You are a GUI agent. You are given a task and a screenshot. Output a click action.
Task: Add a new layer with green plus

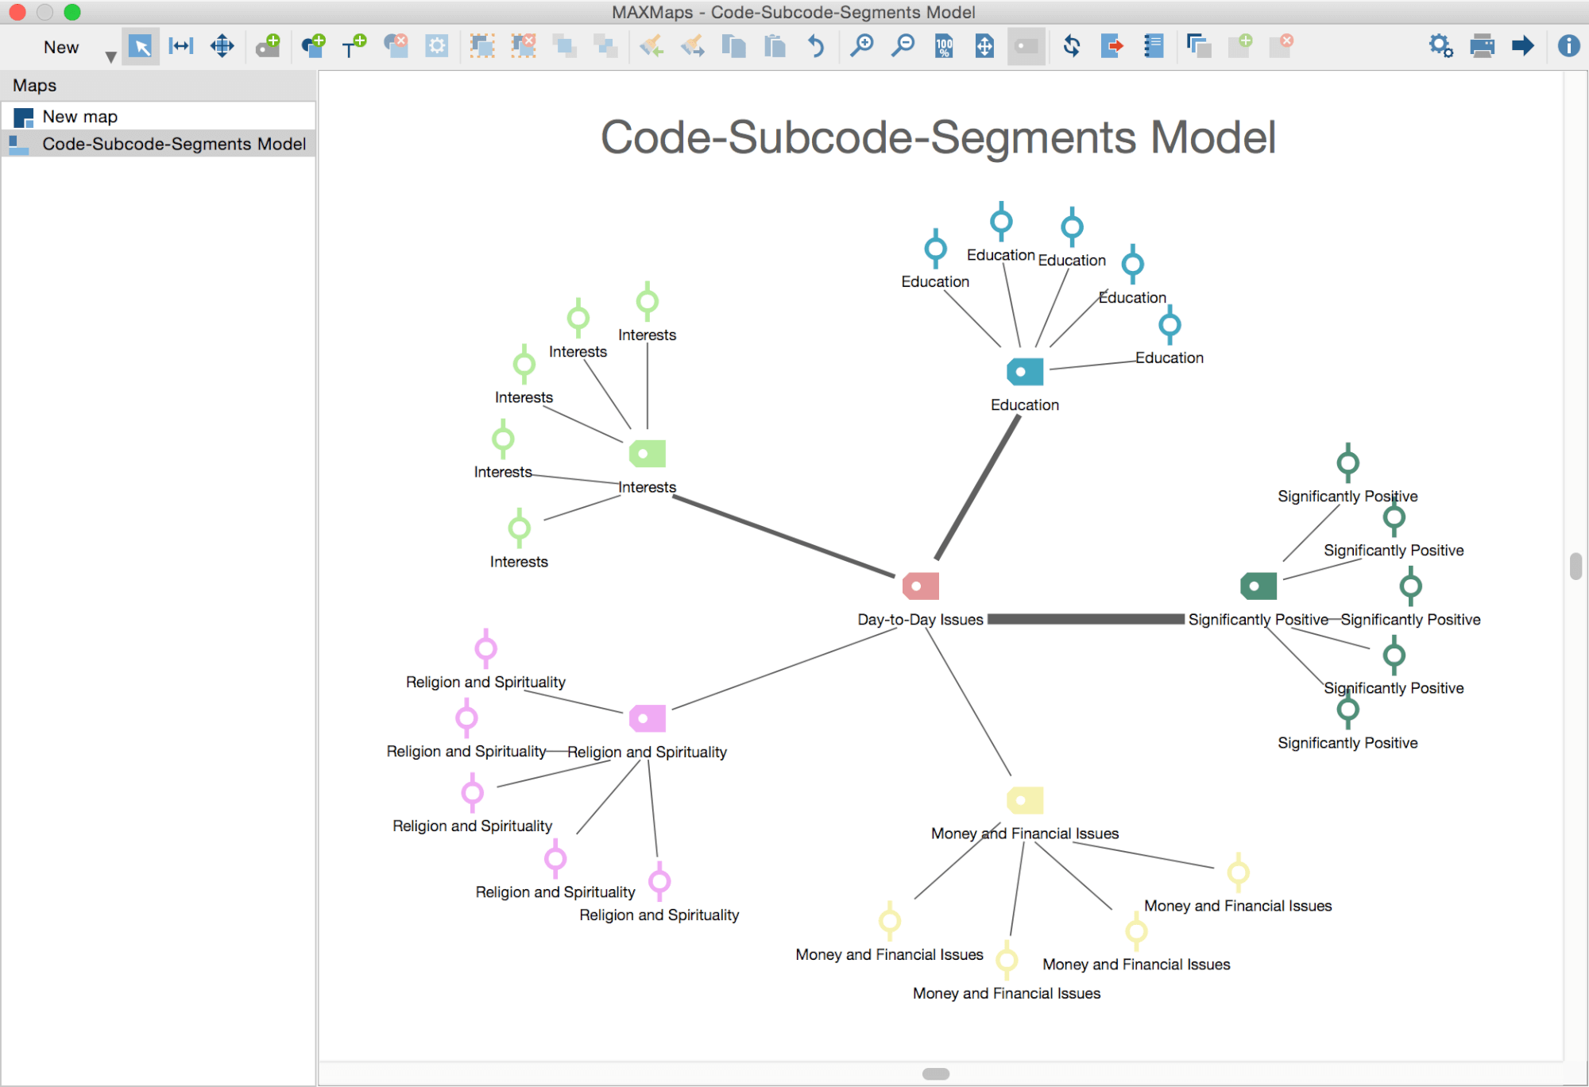[x=1240, y=46]
